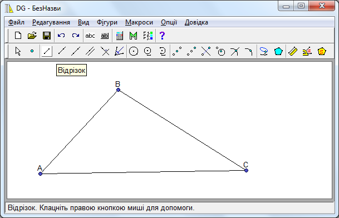
Task: Select the ruler distance measurement tool
Action: click(x=293, y=51)
